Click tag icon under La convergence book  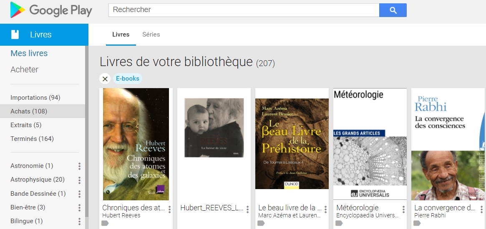pyautogui.click(x=417, y=223)
